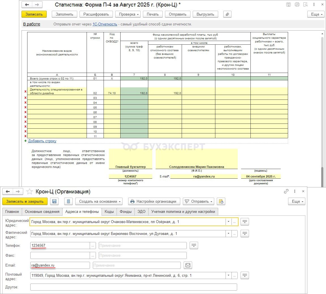Image resolution: width=326 pixels, height=294 pixels.
Task: Open the three-dot menu in the Статистика title bar
Action: tap(314, 5)
